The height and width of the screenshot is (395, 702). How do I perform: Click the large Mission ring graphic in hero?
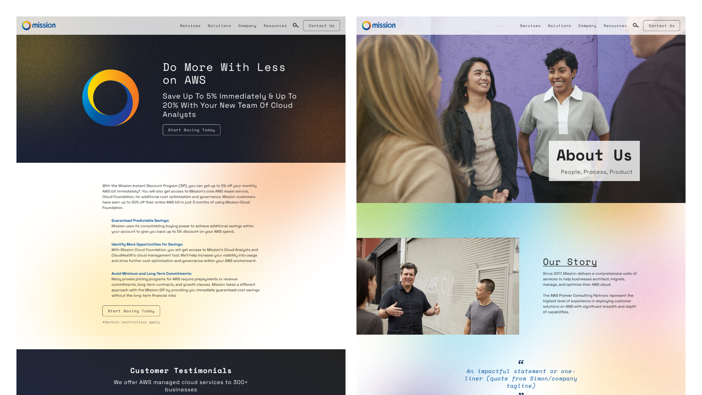coord(110,98)
